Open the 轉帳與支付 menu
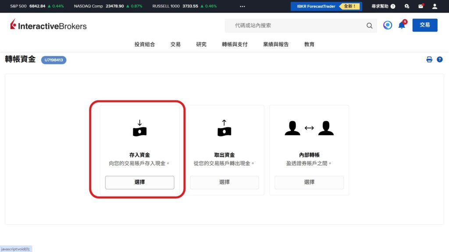Image resolution: width=449 pixels, height=252 pixels. point(235,44)
